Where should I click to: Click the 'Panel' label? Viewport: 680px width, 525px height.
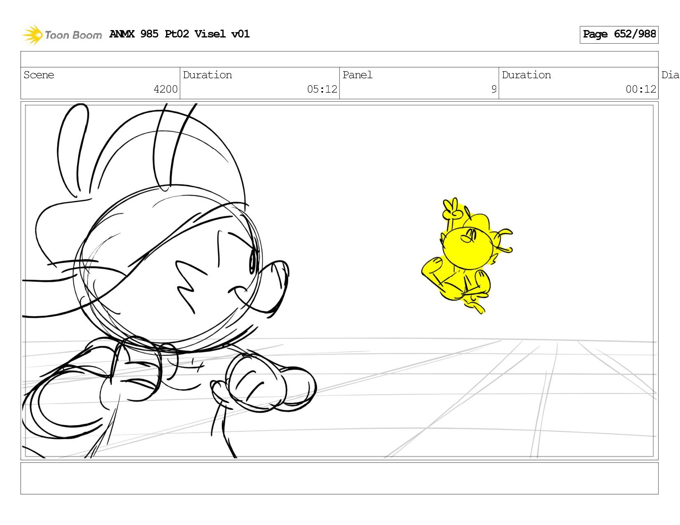coord(357,75)
